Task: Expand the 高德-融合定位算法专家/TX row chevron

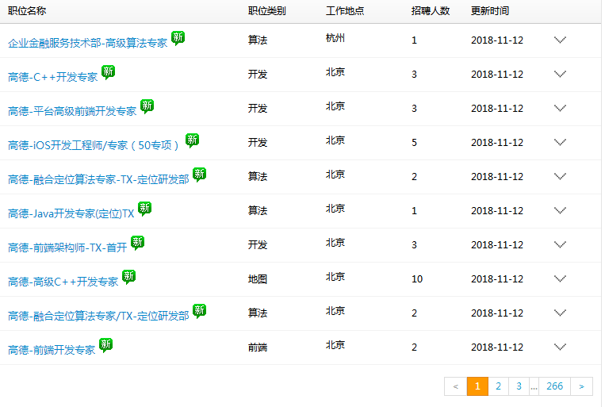Action: coord(560,313)
